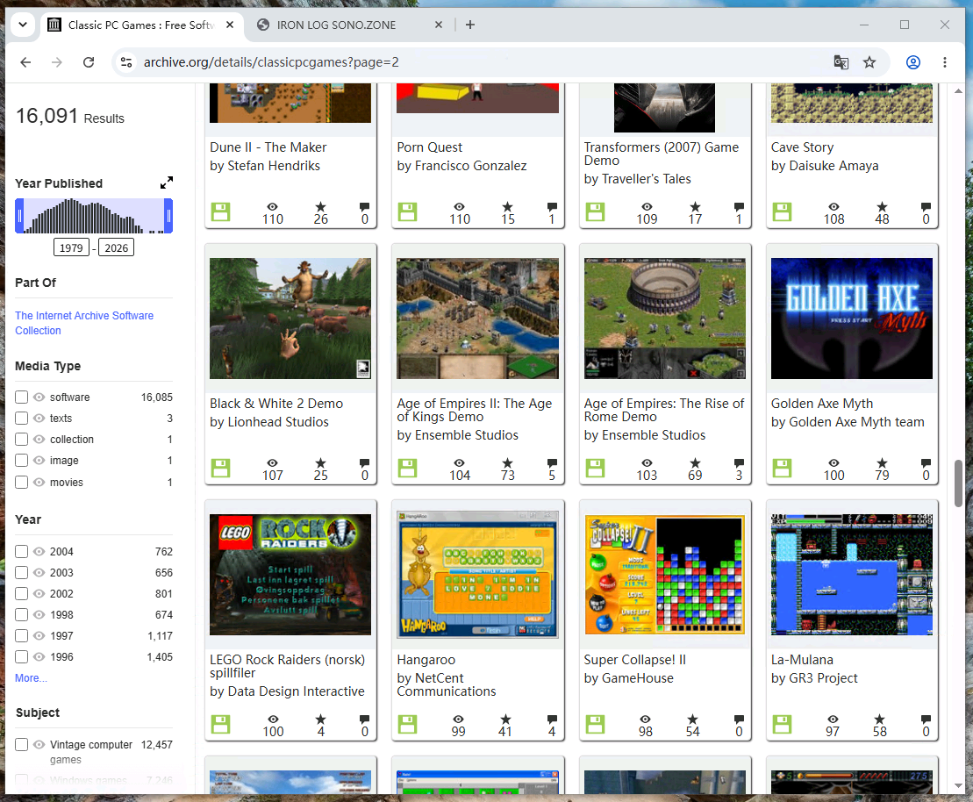973x802 pixels.
Task: Click the reviews icon on Porn Quest card
Action: pos(552,207)
